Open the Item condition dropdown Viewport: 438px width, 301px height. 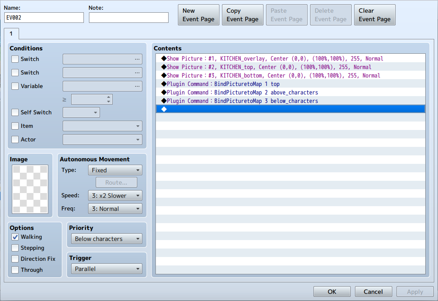(x=103, y=126)
